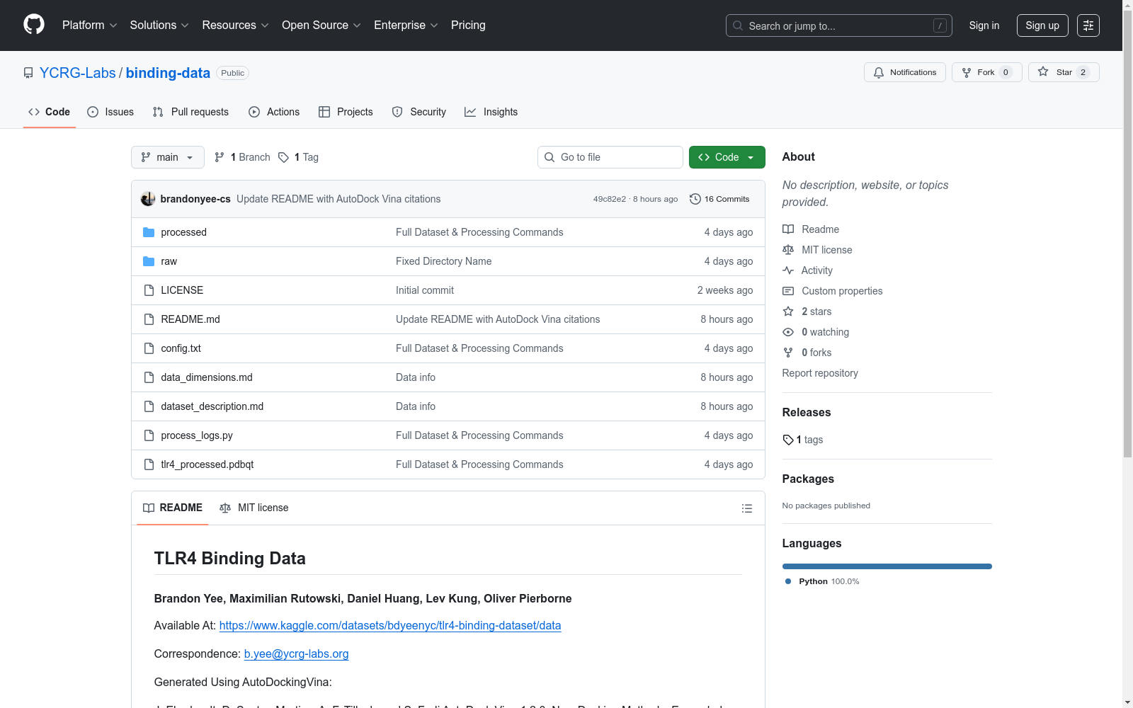Open the Kaggle dataset link
Screen dimensions: 1133x708
[390, 626]
